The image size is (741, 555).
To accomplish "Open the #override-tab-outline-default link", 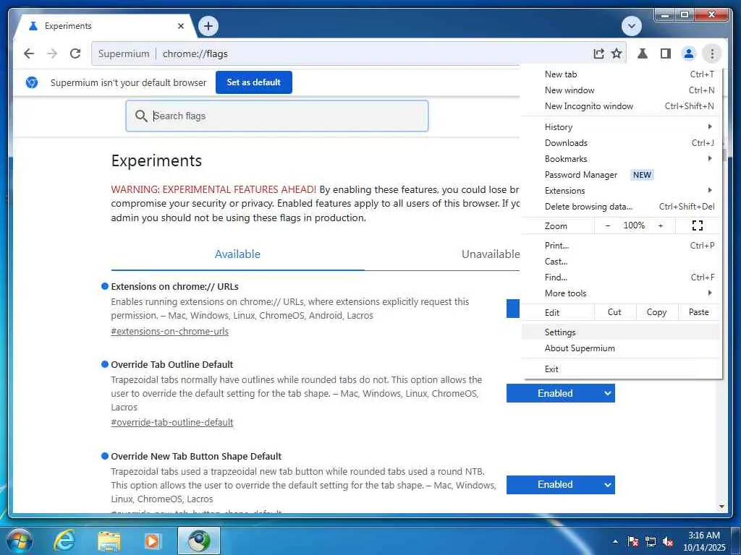I will click(172, 422).
